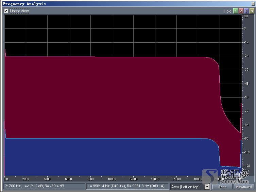
Task: Click the cursor readout showing 21700 Hz
Action: (x=44, y=186)
